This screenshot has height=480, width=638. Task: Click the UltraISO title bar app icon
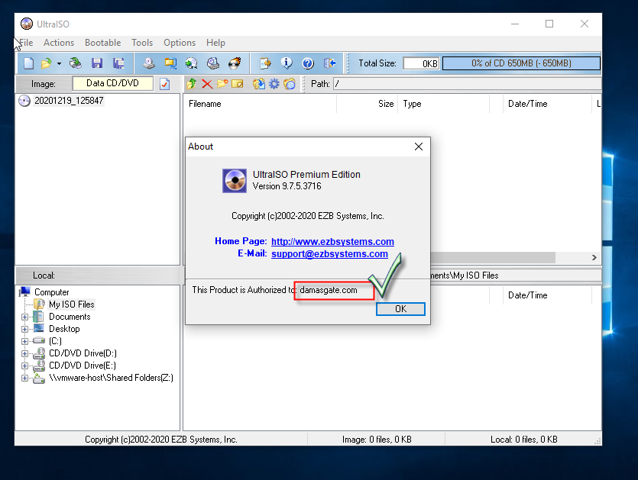[27, 24]
